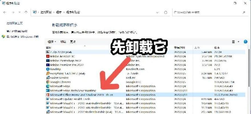The image size is (251, 114).
Task: Select 控制面板 in the breadcrumb path
Action: click(x=46, y=12)
